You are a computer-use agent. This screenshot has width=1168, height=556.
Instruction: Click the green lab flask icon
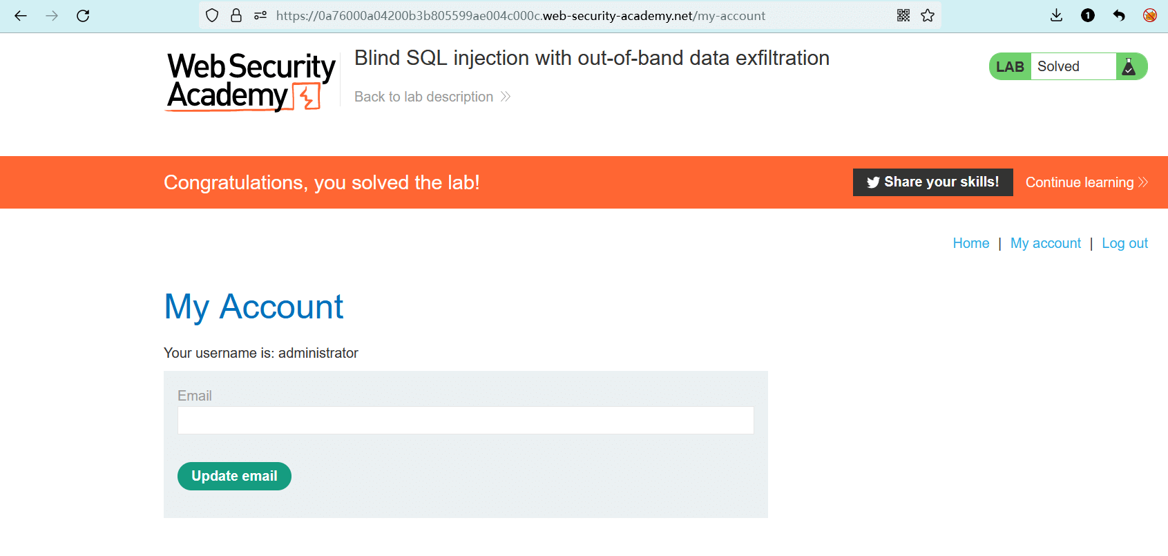click(x=1129, y=67)
